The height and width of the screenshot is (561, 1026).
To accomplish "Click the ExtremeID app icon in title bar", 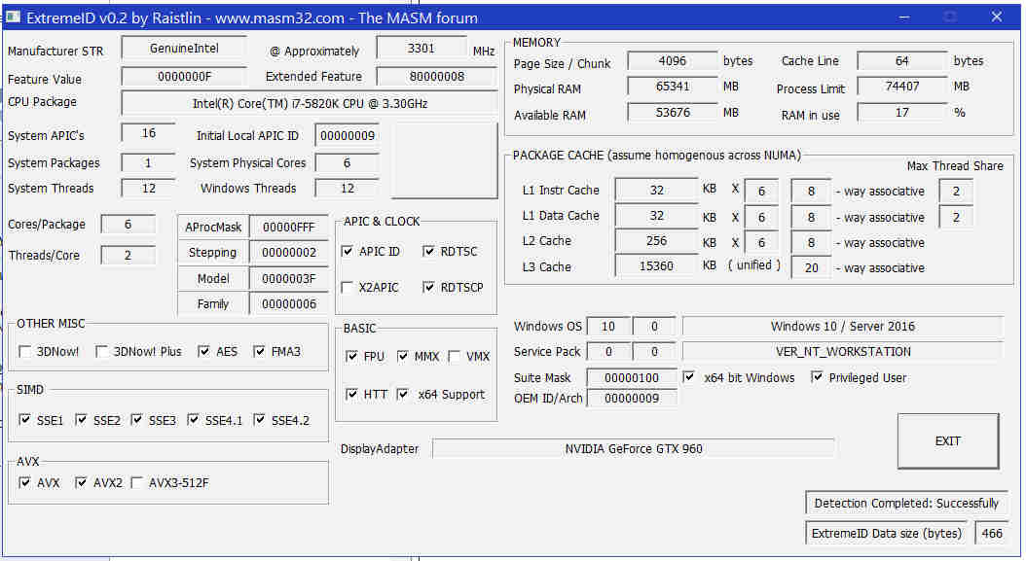I will [x=13, y=17].
